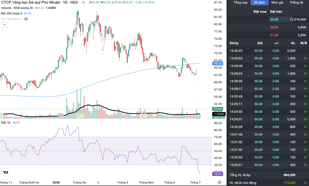Image resolution: width=309 pixels, height=186 pixels.
Task: Switch to the Tổng hợp tab
Action: click(x=240, y=2)
